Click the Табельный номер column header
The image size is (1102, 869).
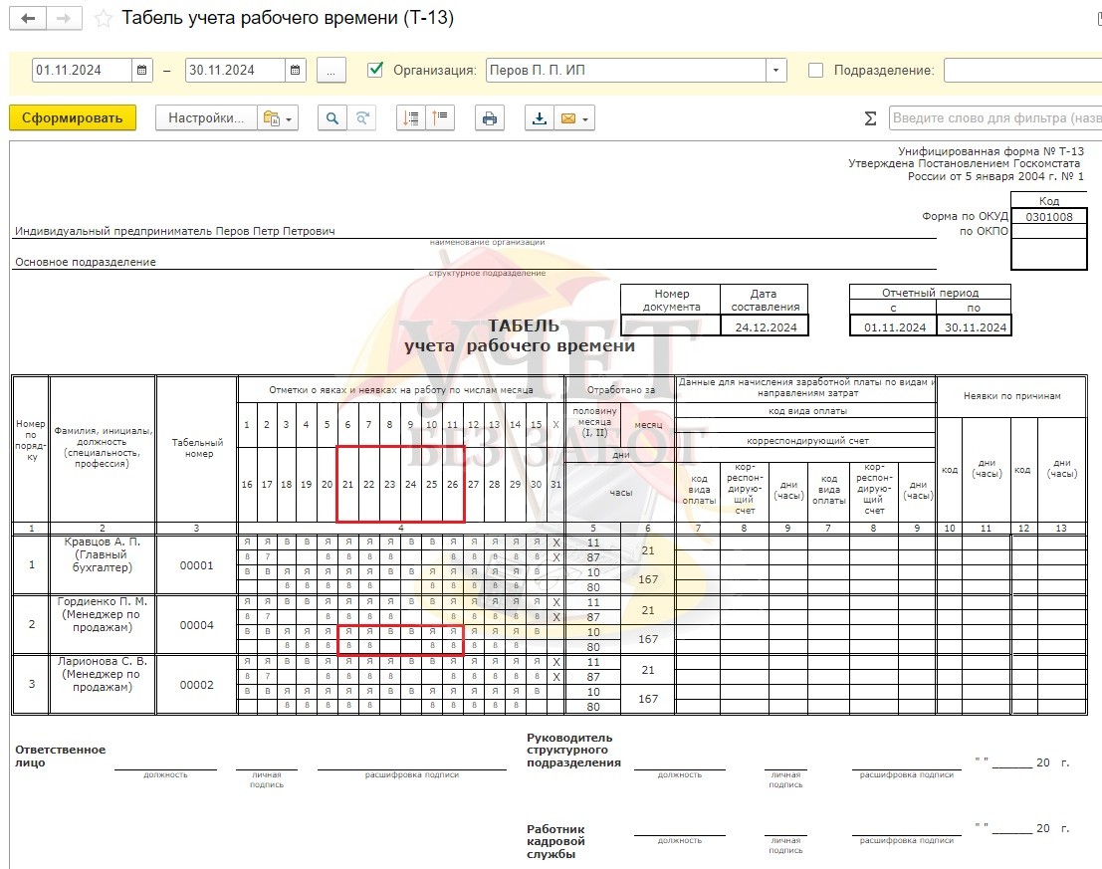[197, 448]
